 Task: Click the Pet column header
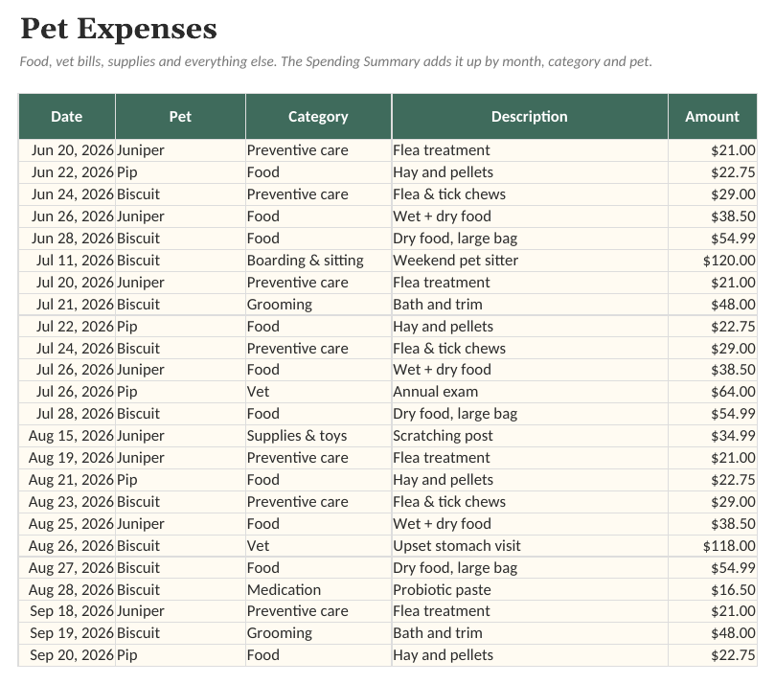pos(180,117)
